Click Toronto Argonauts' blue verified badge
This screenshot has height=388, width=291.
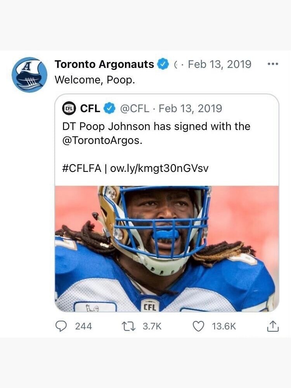163,64
